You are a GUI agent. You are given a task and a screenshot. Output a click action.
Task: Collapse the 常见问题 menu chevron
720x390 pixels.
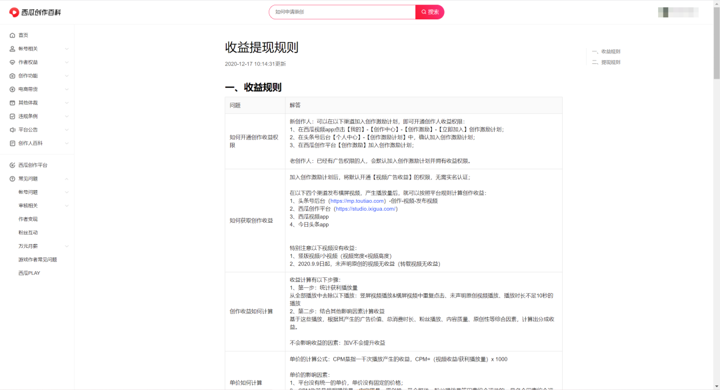[x=67, y=179]
